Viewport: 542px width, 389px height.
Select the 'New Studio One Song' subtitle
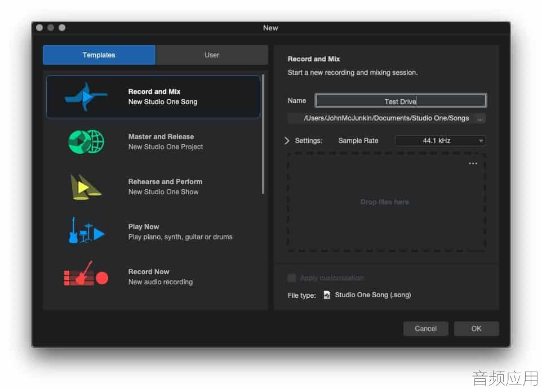tap(163, 102)
